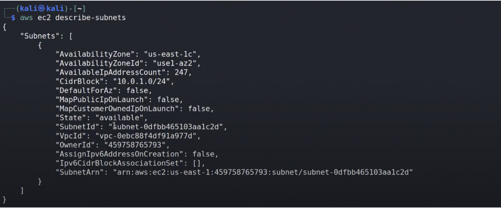Click the VpcId value vpc-0ebc88f4df91a977d
Image resolution: width=501 pixels, height=208 pixels.
click(146, 136)
